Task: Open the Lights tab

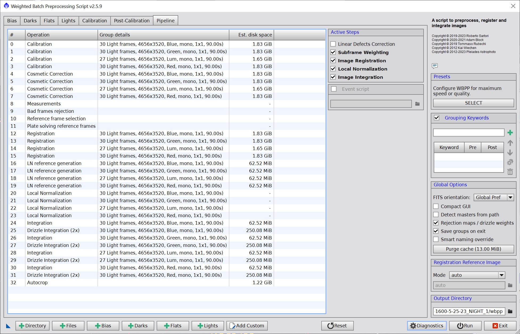Action: coord(68,21)
